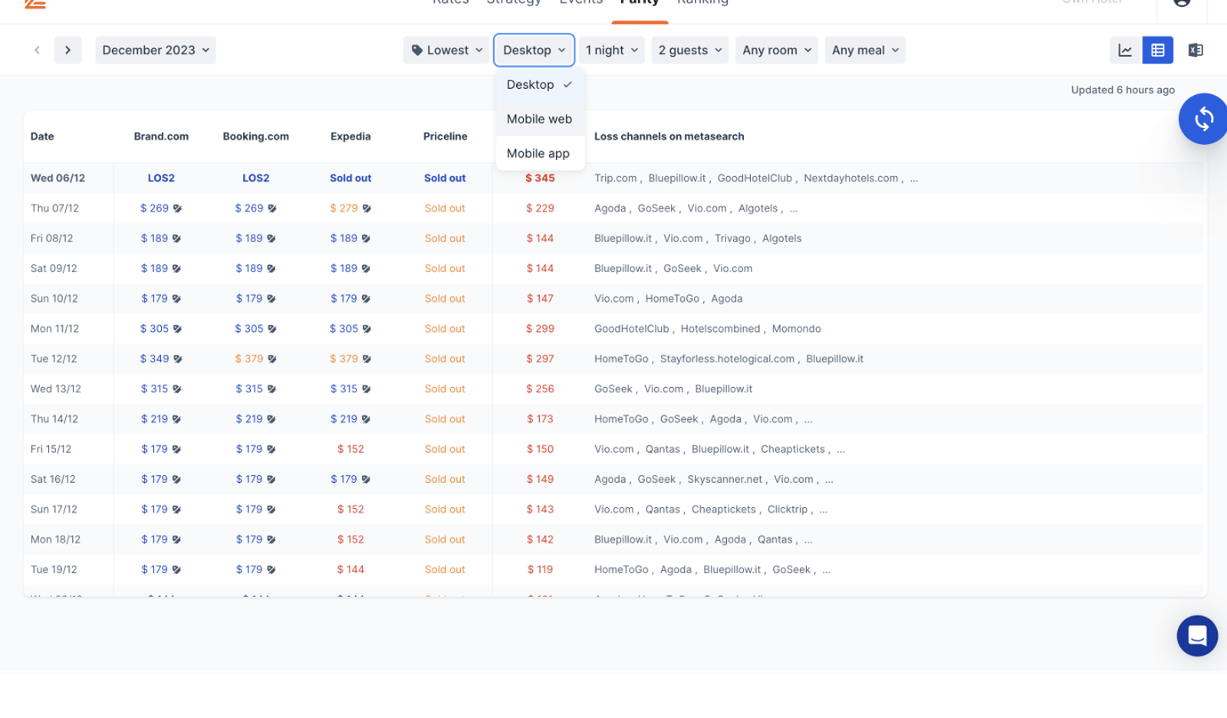
Task: Click the blue refresh rates button
Action: (x=1203, y=119)
